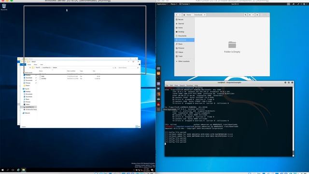Viewport: 309px width, 174px height.
Task: Click the Show Applications grid in Kali dock
Action: (x=158, y=110)
